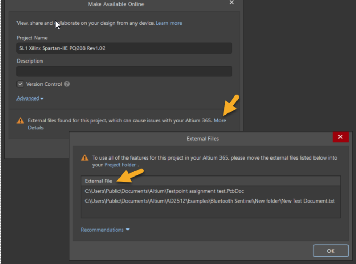Expand the Recommendations section
Screen dimensions: 356x264
click(x=105, y=230)
